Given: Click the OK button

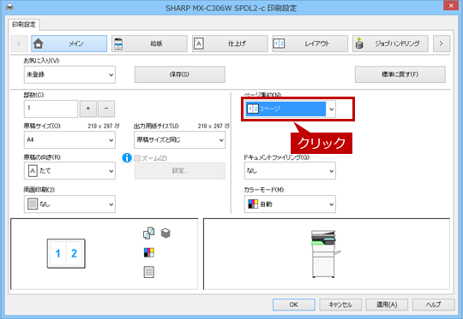Looking at the screenshot, I should tap(294, 304).
